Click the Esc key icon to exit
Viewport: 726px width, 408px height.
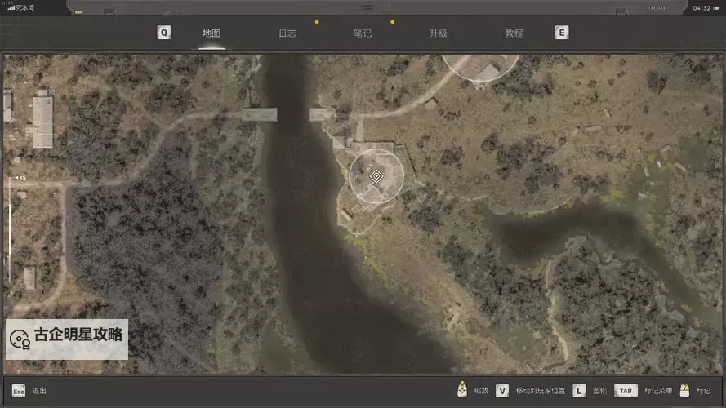click(x=18, y=391)
